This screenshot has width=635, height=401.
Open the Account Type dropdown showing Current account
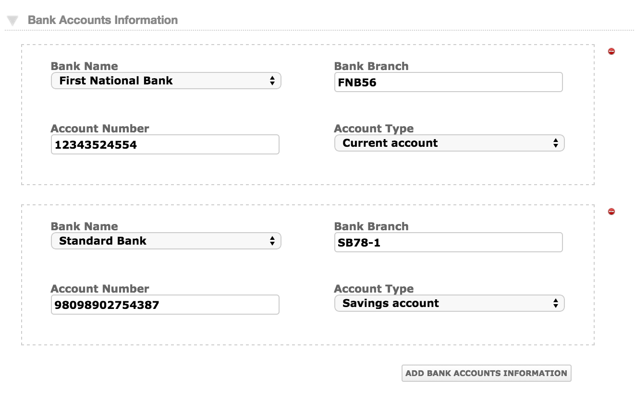click(449, 143)
